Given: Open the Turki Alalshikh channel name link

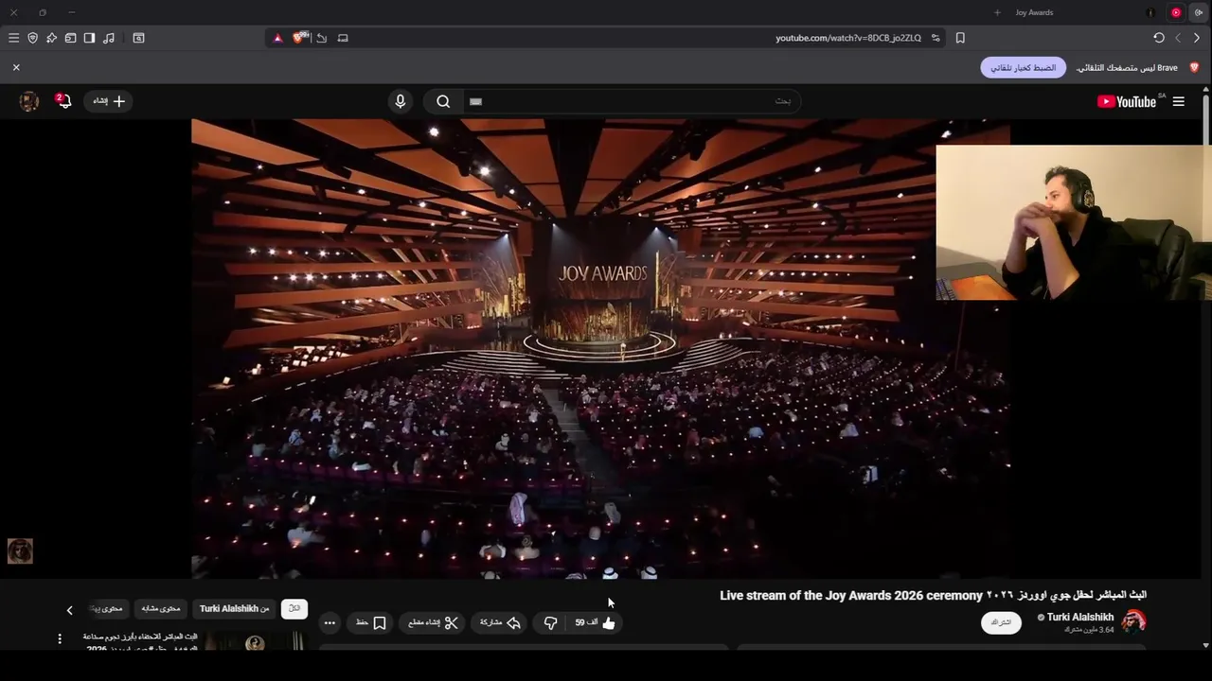Looking at the screenshot, I should click(x=1080, y=617).
